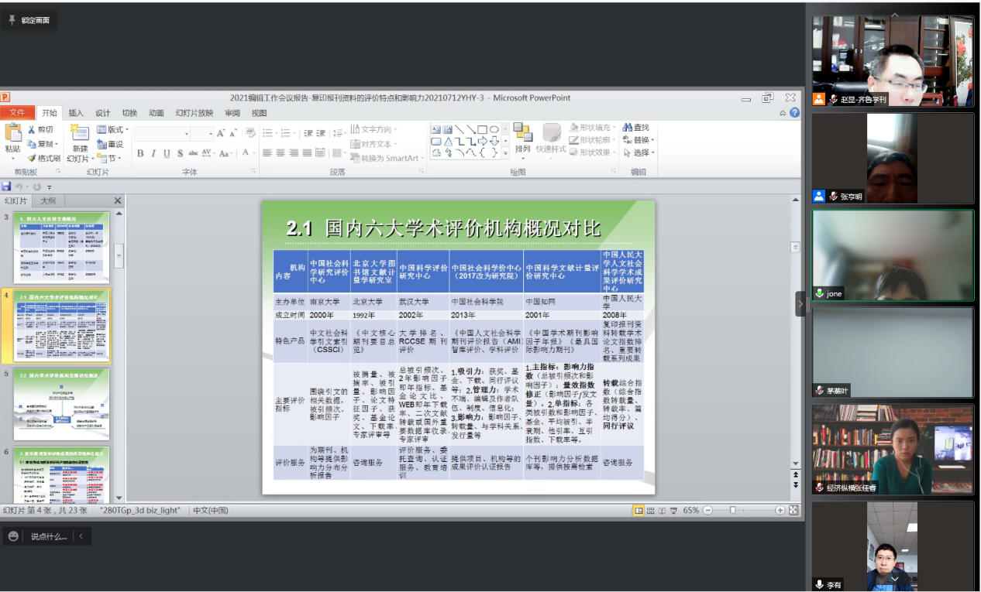Image resolution: width=981 pixels, height=592 pixels.
Task: Toggle Italic text formatting
Action: coord(153,153)
